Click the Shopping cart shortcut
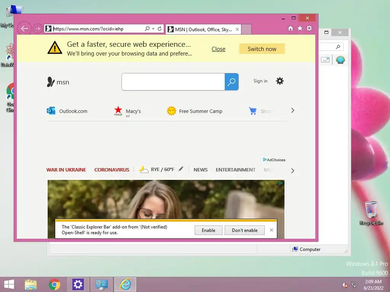This screenshot has height=292, width=390. (x=260, y=111)
